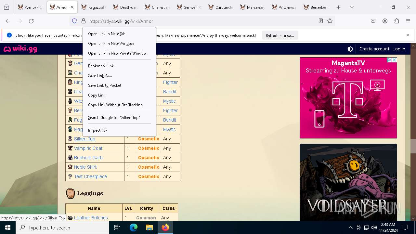Click the Fighter class link in King row

pyautogui.click(x=170, y=82)
